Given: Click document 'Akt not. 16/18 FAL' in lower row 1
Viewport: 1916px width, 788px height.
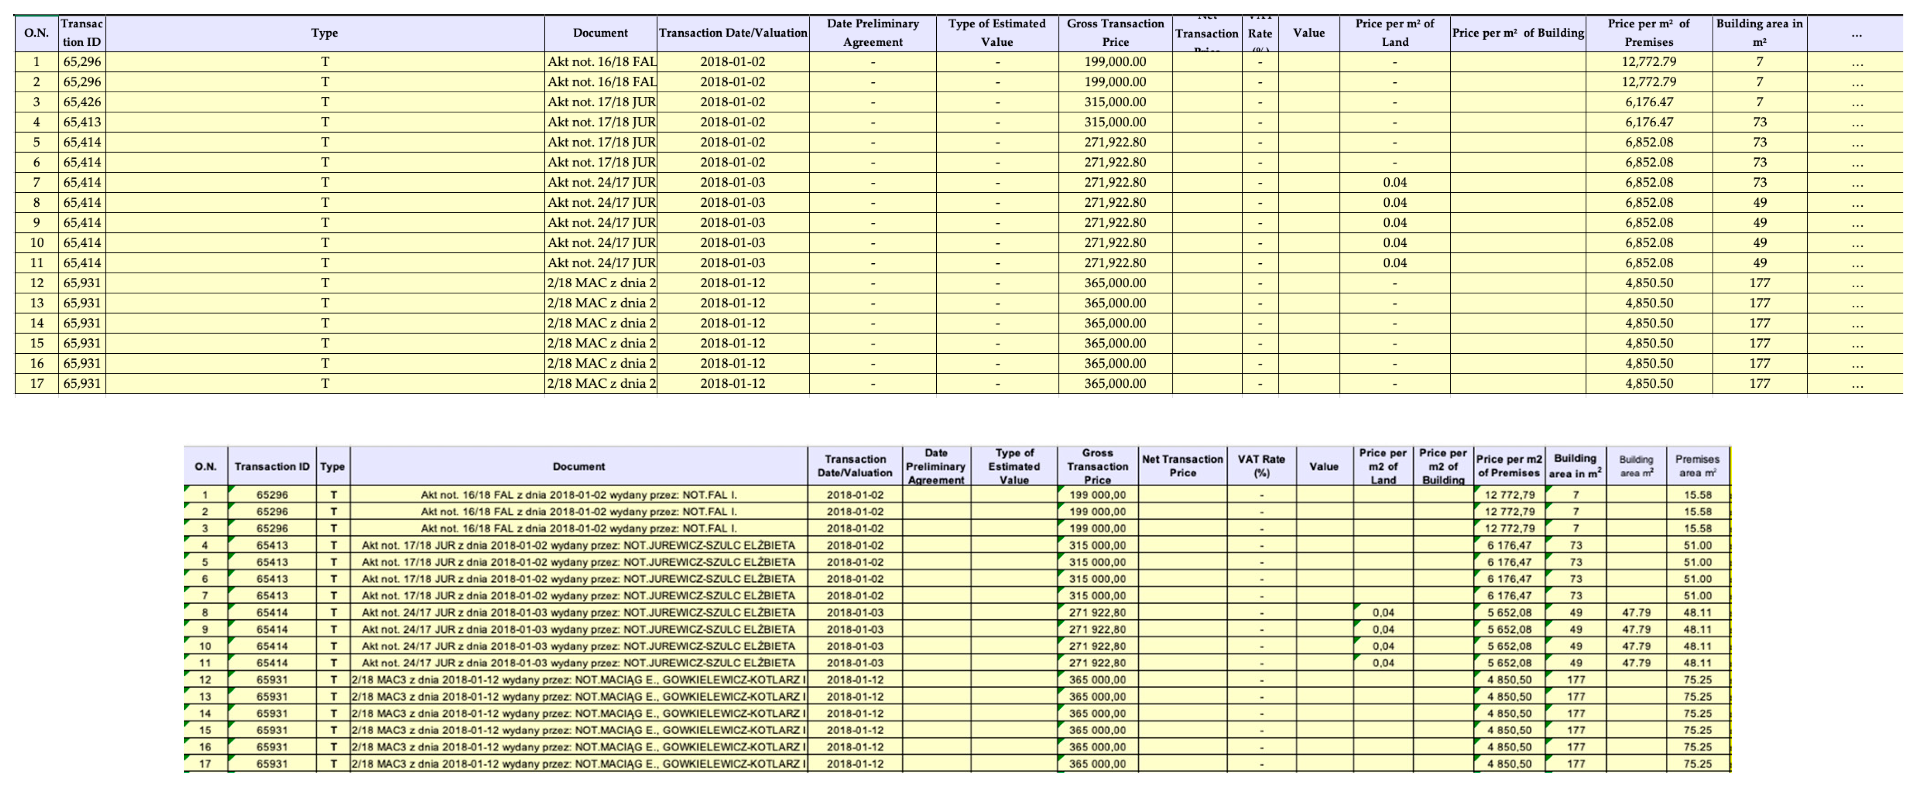Looking at the screenshot, I should 579,495.
